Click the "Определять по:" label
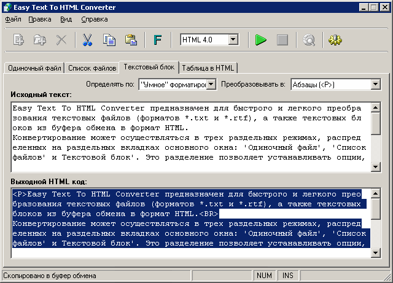This screenshot has width=393, height=283. 110,84
